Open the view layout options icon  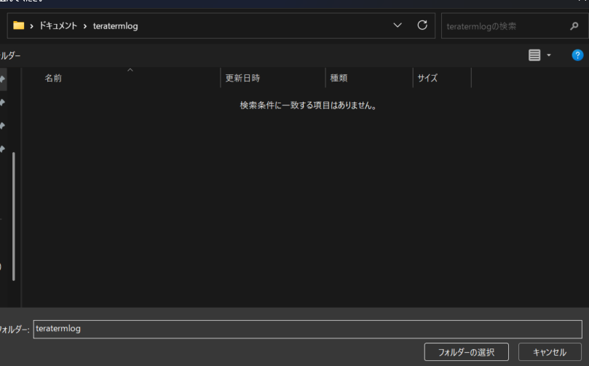(534, 55)
